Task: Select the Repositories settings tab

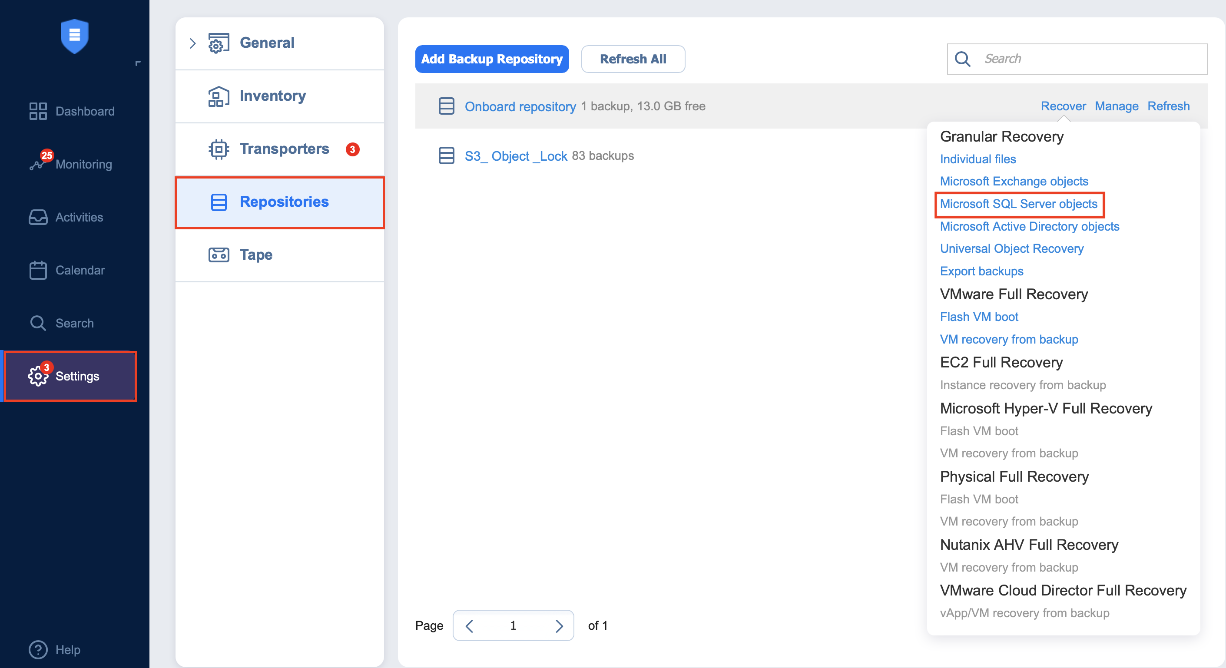Action: [280, 202]
